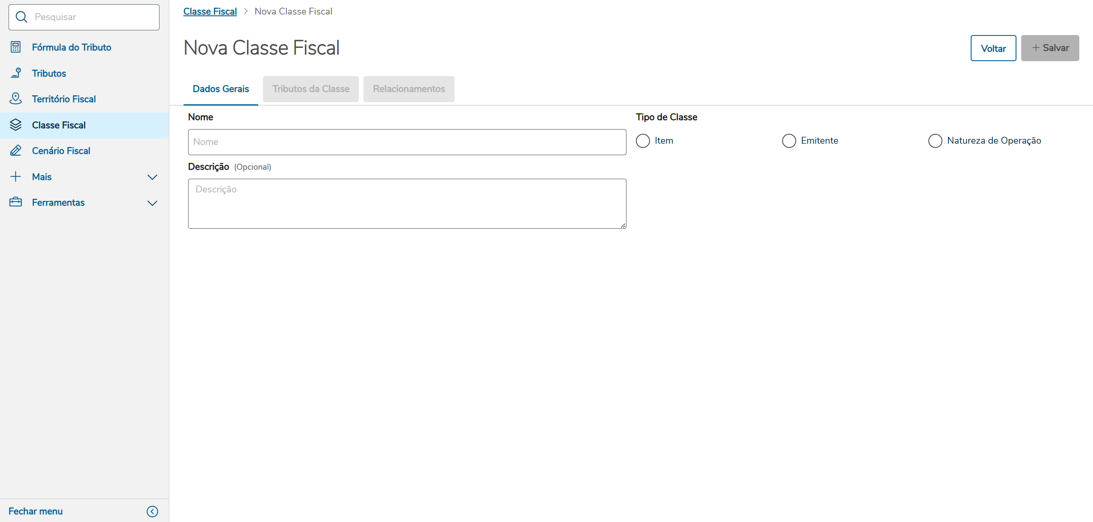
Task: Collapse sidebar with Fechar menu arrow icon
Action: click(x=152, y=511)
